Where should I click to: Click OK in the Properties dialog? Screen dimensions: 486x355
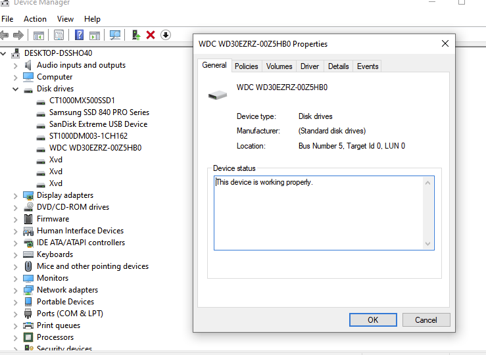click(x=373, y=319)
